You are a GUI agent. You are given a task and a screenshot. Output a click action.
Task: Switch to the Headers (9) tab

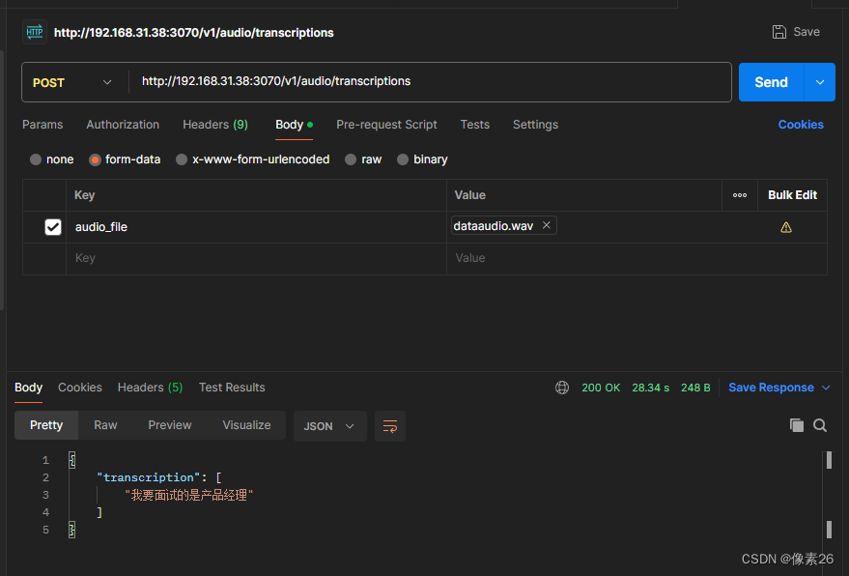point(214,125)
